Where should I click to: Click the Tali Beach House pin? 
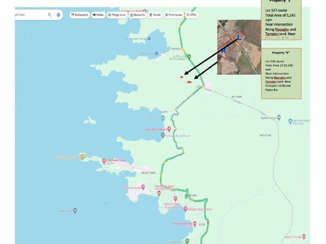[143, 188]
